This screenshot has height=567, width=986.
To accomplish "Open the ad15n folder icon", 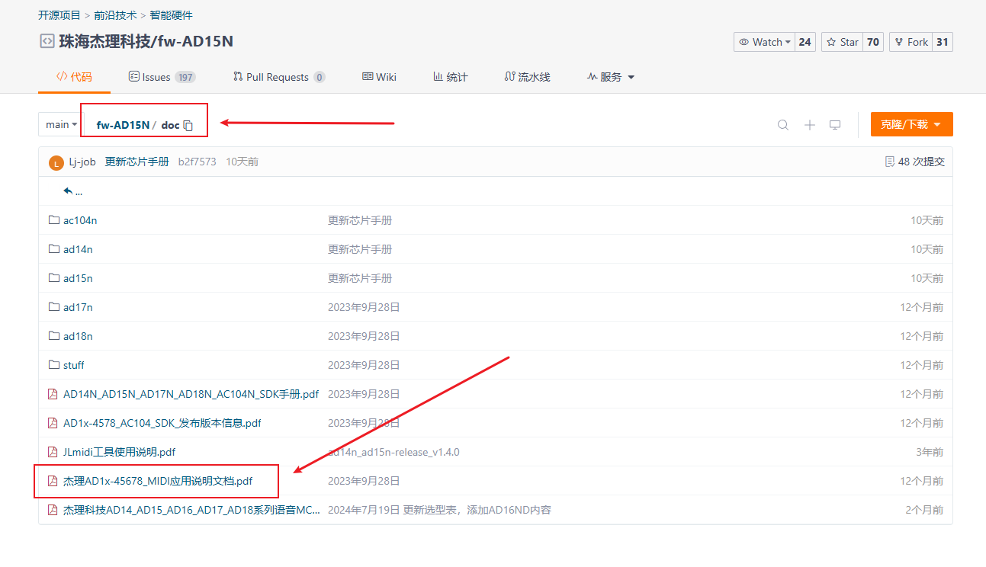I will point(54,277).
